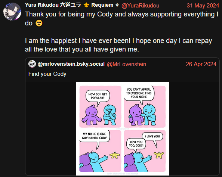
Task: Click the "Thank you for being my Cody" text
Action: pos(69,15)
